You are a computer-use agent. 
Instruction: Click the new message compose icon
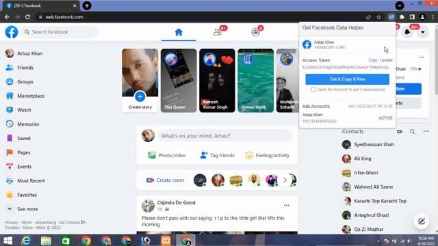(422, 221)
